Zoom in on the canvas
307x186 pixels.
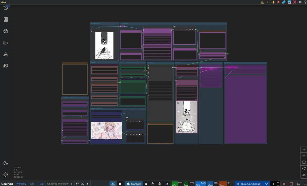[304, 149]
